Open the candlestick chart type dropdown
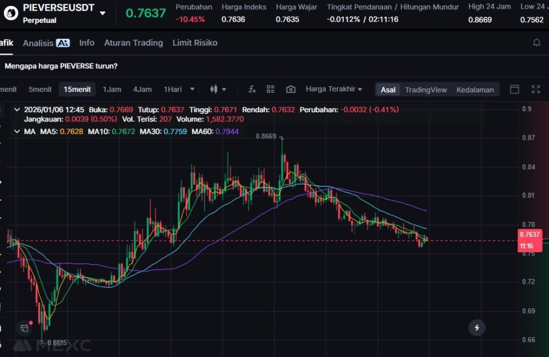549x357 pixels. pos(218,89)
